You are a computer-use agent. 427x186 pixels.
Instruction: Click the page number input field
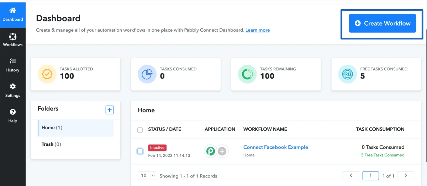370,176
